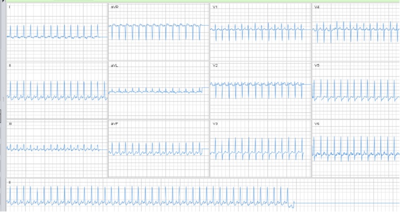Click the lead III label
This screenshot has height=212, width=400.
[x=10, y=123]
